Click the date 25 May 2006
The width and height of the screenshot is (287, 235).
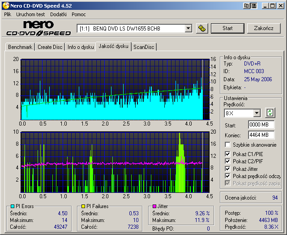(x=258, y=79)
